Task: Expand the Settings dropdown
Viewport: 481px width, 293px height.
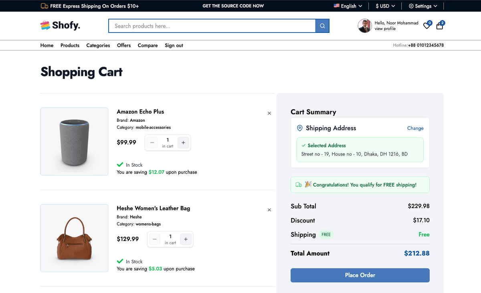Action: [423, 6]
